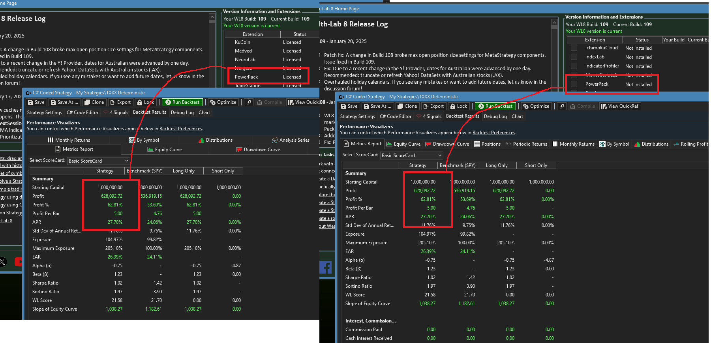Clone the strategy in the left window

(x=94, y=102)
